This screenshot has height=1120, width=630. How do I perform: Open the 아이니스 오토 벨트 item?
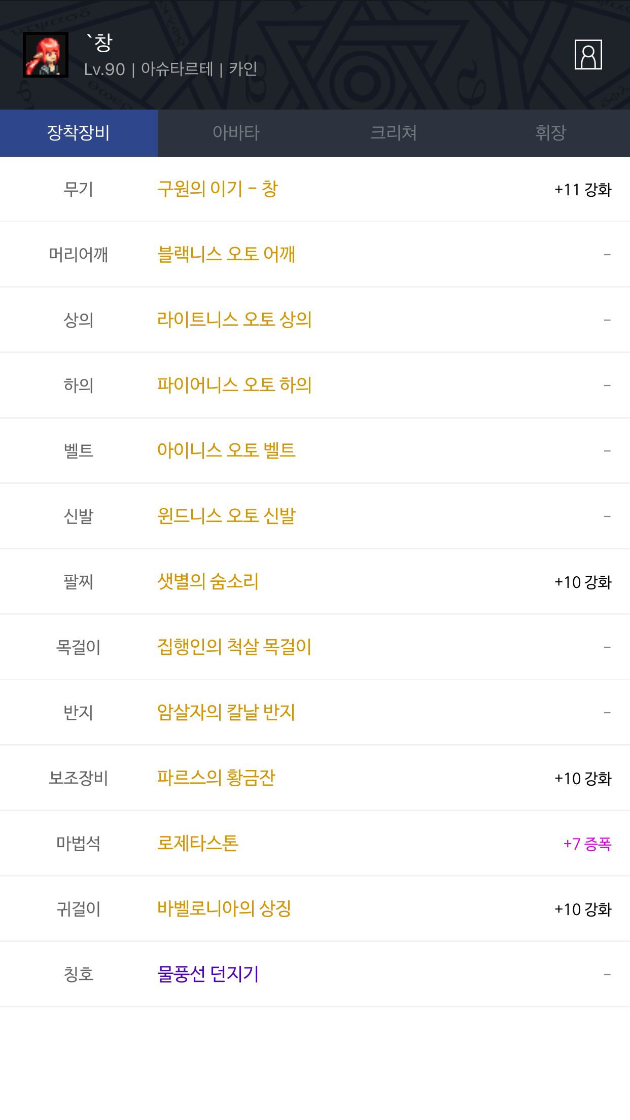pyautogui.click(x=226, y=450)
